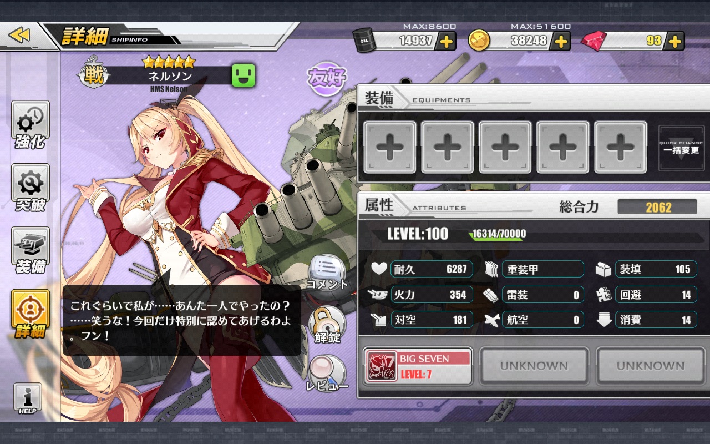Select the BIG SEVEN skill

[418, 366]
